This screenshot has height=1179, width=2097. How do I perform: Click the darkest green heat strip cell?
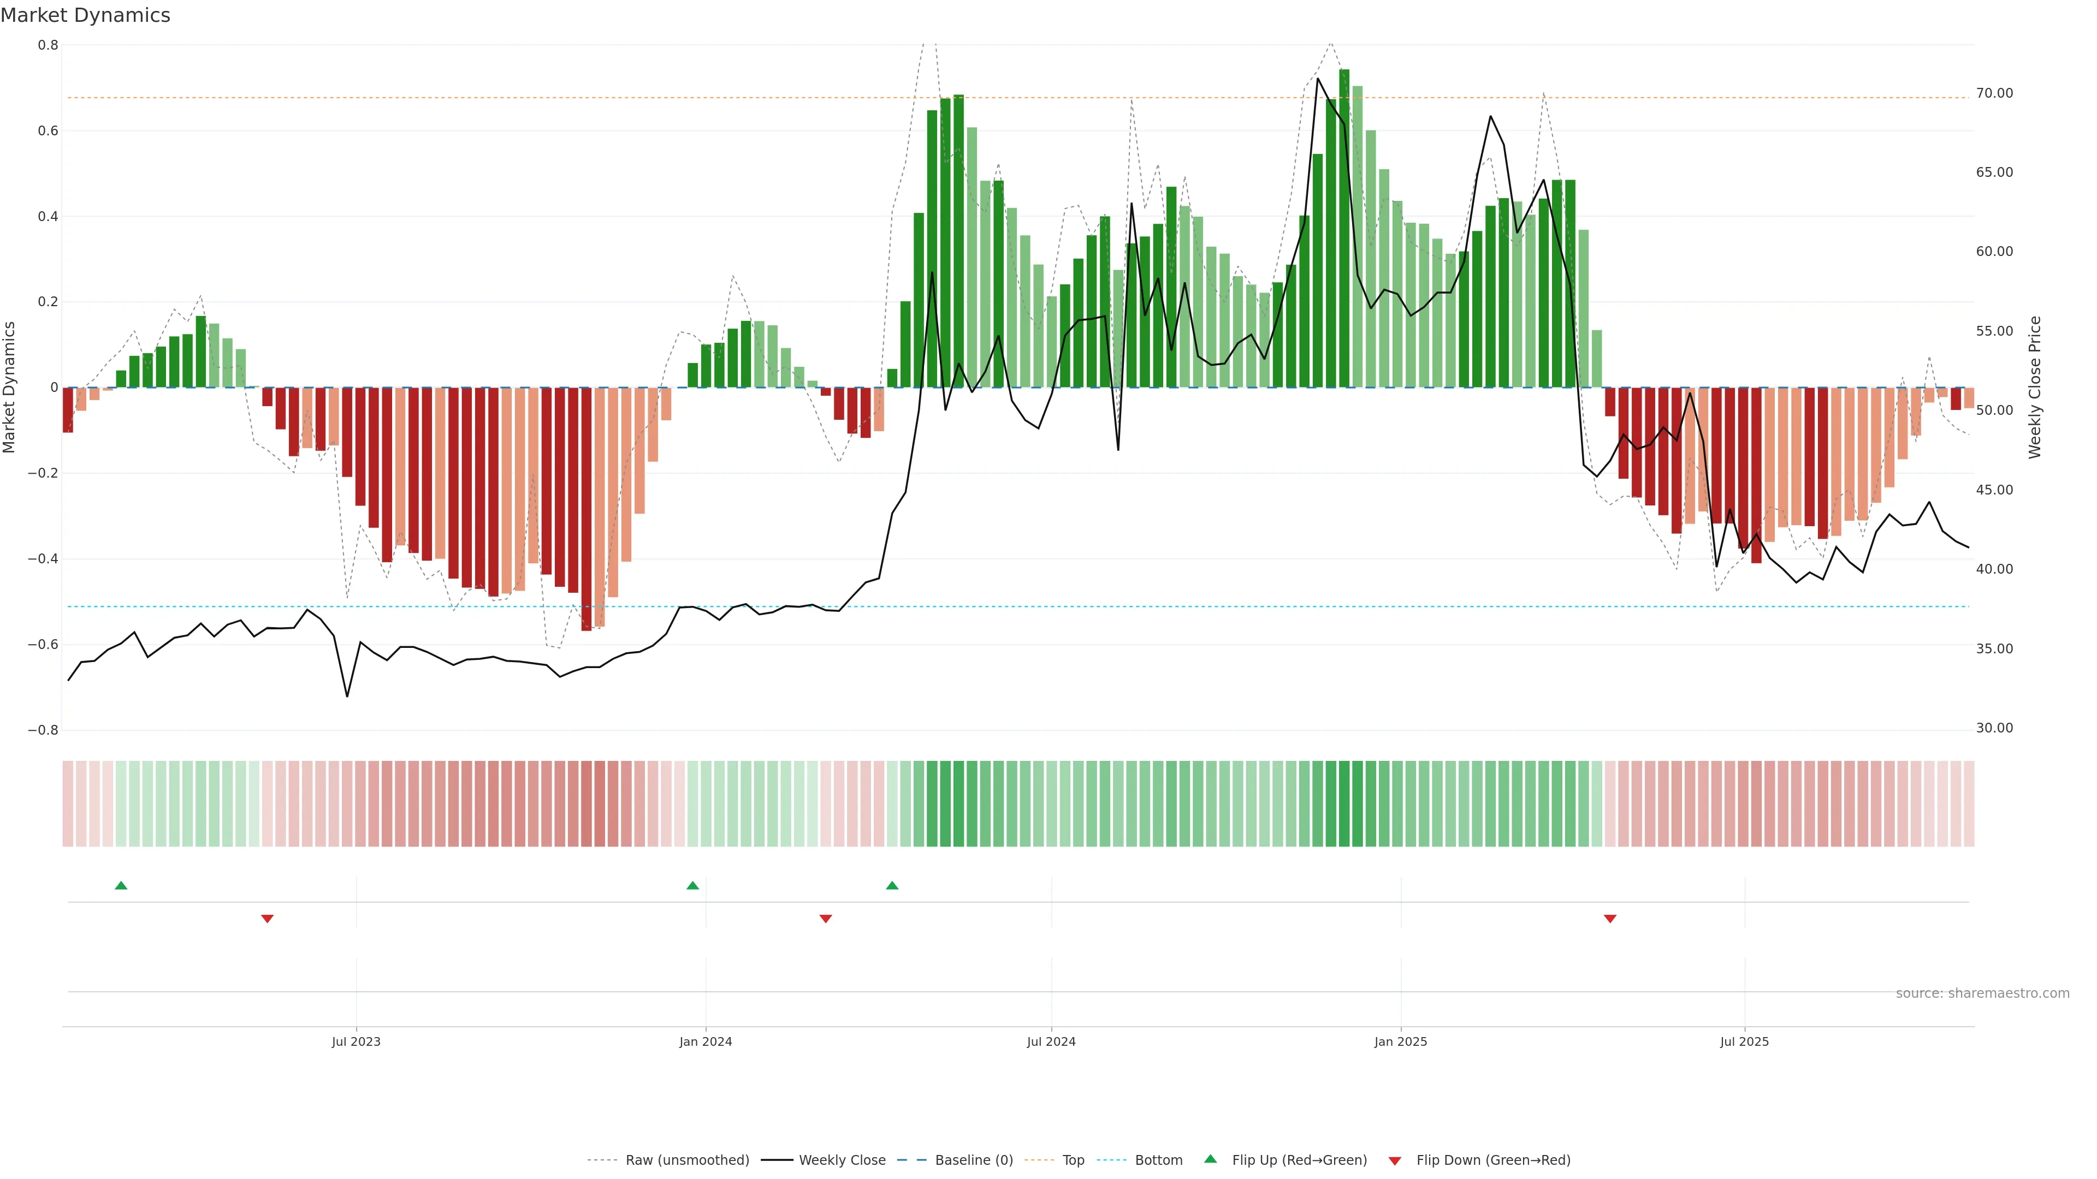click(1344, 804)
